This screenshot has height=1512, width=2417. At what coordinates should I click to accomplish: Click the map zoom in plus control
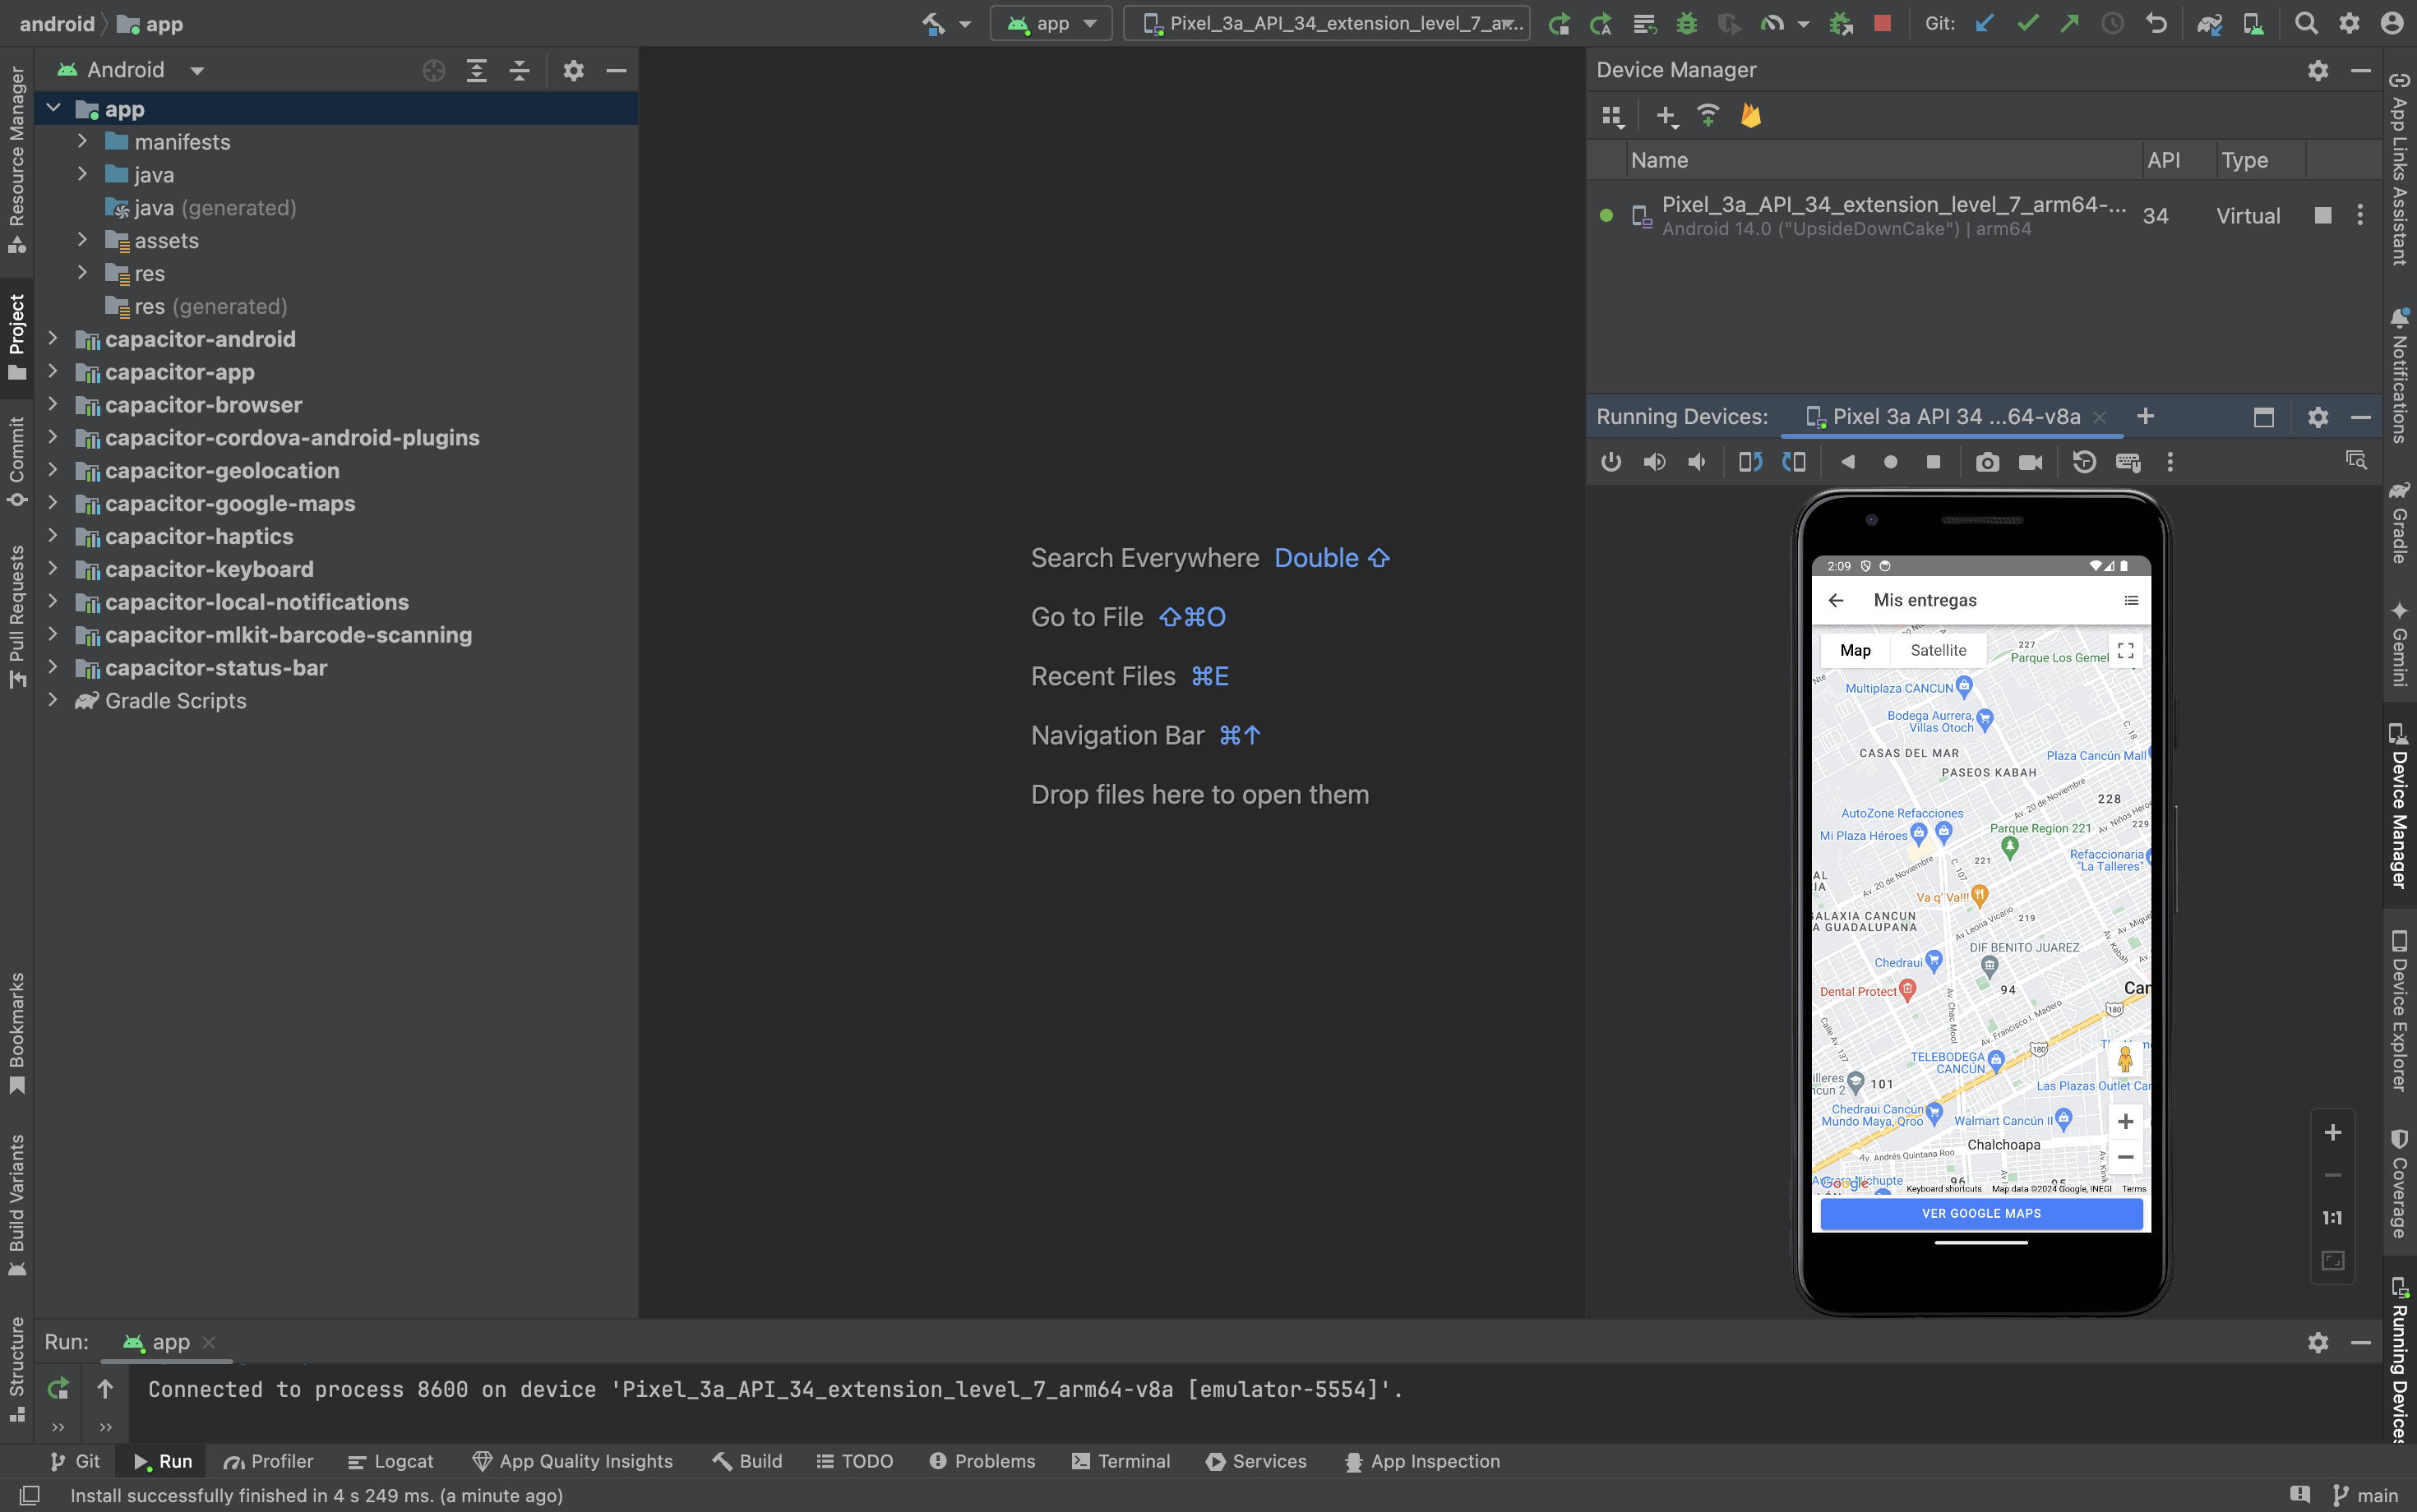coord(2126,1121)
